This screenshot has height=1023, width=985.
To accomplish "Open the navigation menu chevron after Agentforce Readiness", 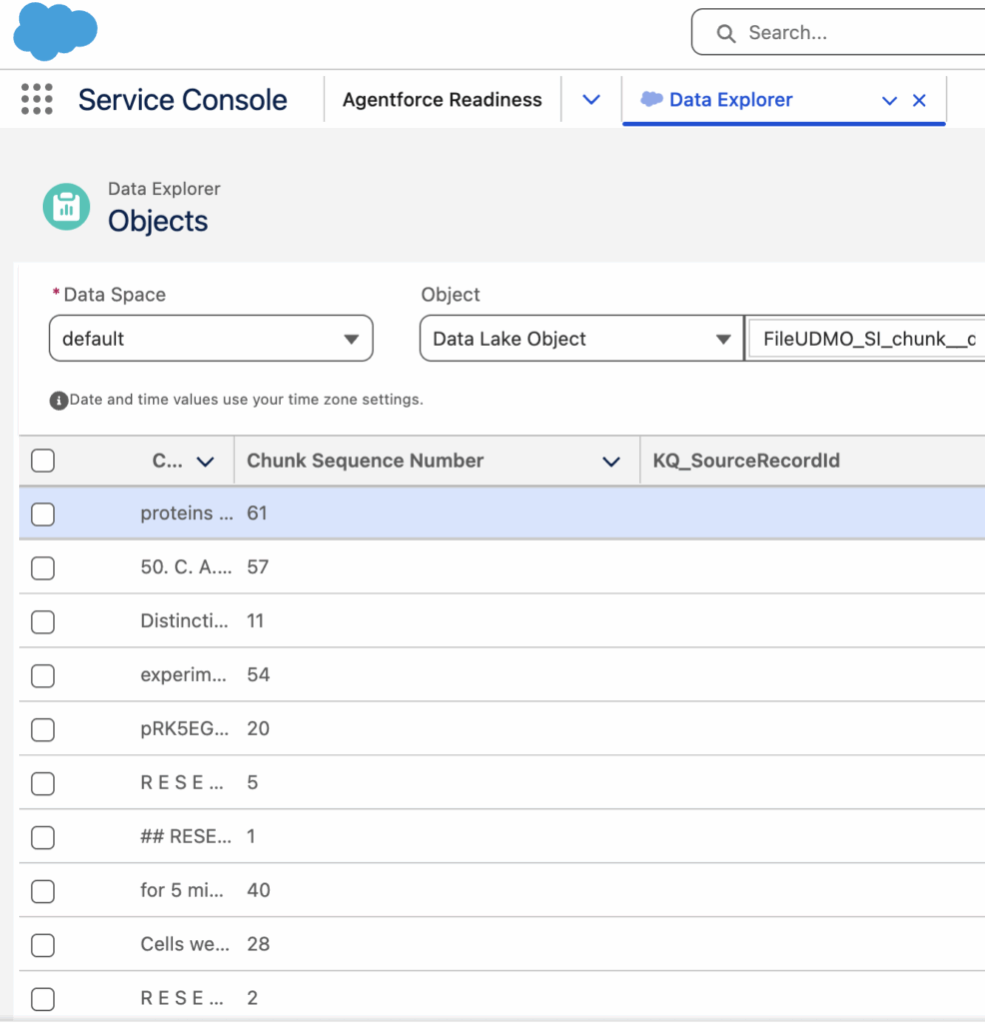I will pyautogui.click(x=591, y=100).
